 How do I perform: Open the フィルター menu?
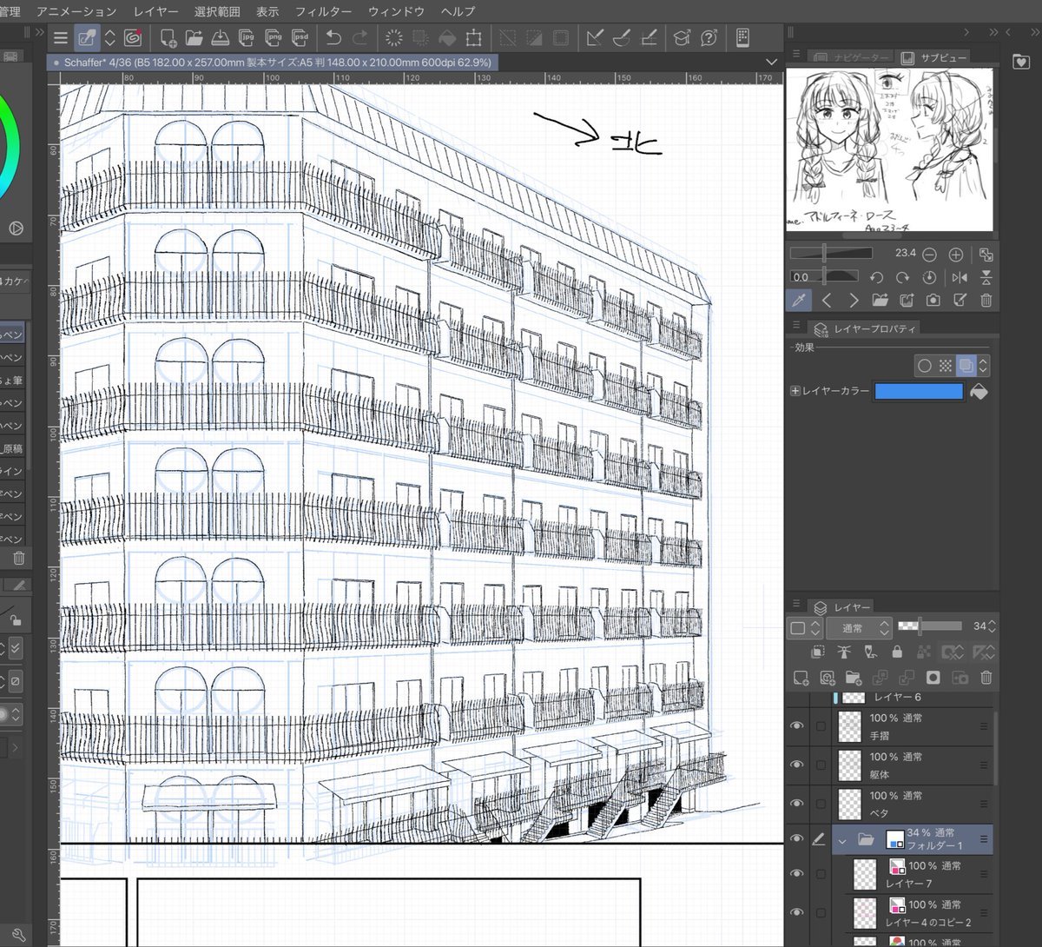[x=323, y=11]
